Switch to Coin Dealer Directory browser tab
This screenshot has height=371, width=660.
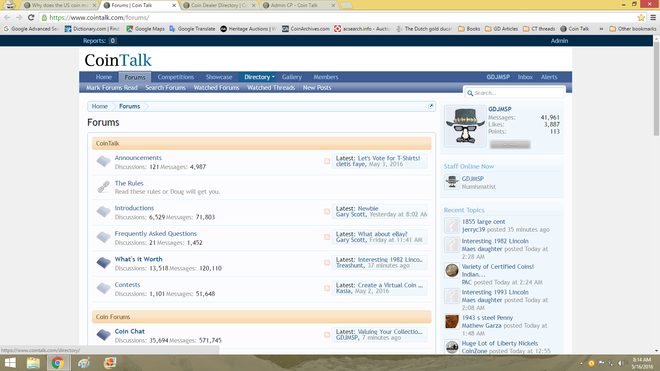point(219,5)
